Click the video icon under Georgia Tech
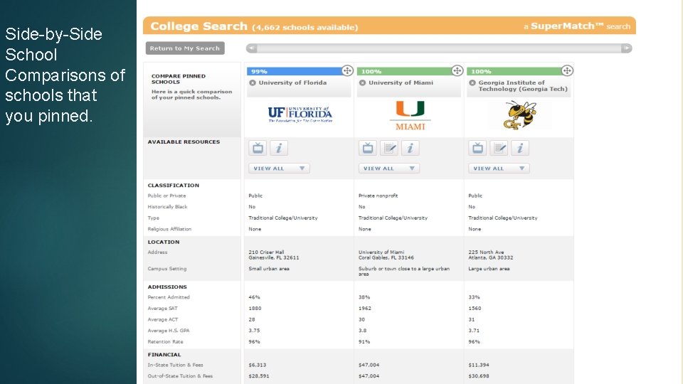Image resolution: width=683 pixels, height=384 pixels. (x=477, y=148)
